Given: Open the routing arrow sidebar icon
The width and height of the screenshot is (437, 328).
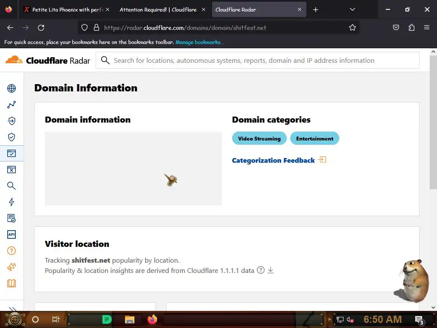Looking at the screenshot, I should point(12,121).
